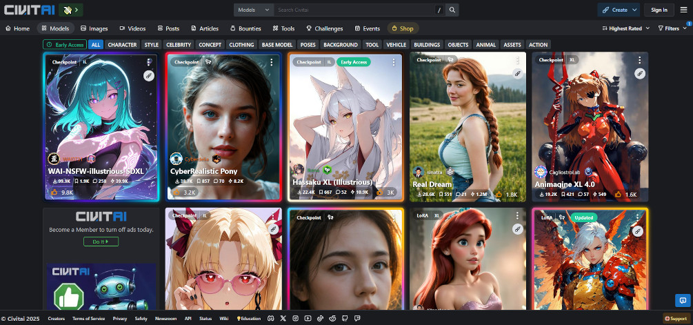Open Terms of Service footer link
Image resolution: width=693 pixels, height=325 pixels.
click(x=89, y=318)
